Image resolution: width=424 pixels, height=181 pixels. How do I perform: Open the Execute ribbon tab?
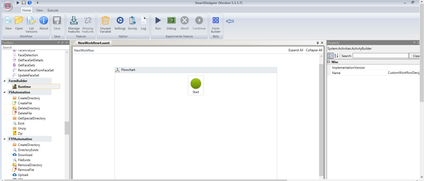click(53, 10)
